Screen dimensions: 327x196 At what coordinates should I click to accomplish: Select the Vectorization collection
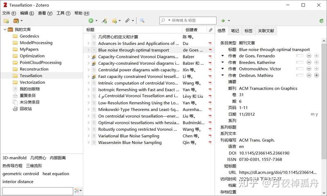32,82
